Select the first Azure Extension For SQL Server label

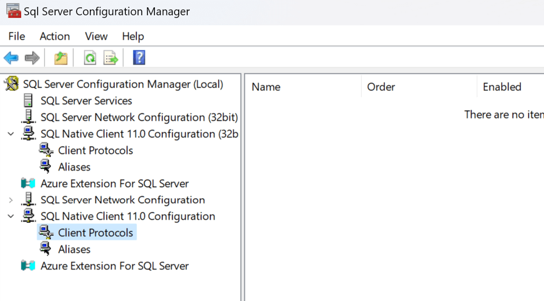(x=115, y=184)
